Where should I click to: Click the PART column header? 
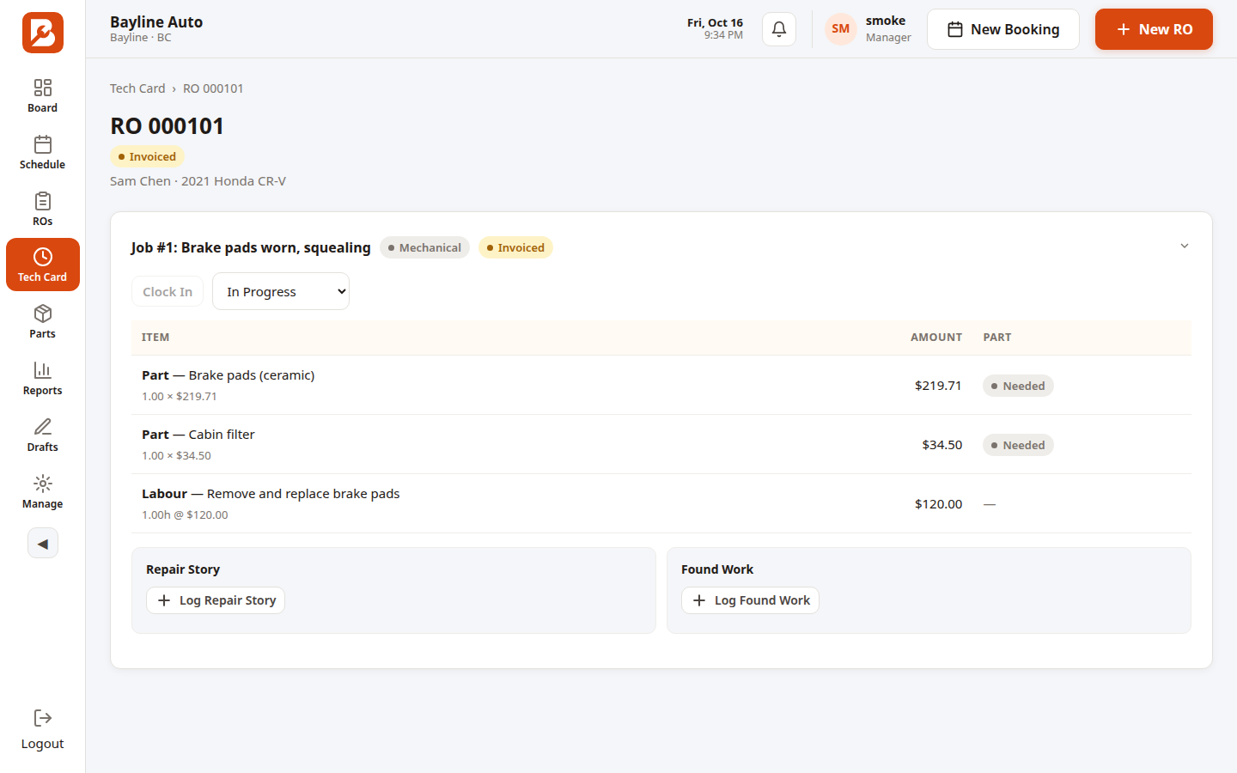[x=997, y=338]
